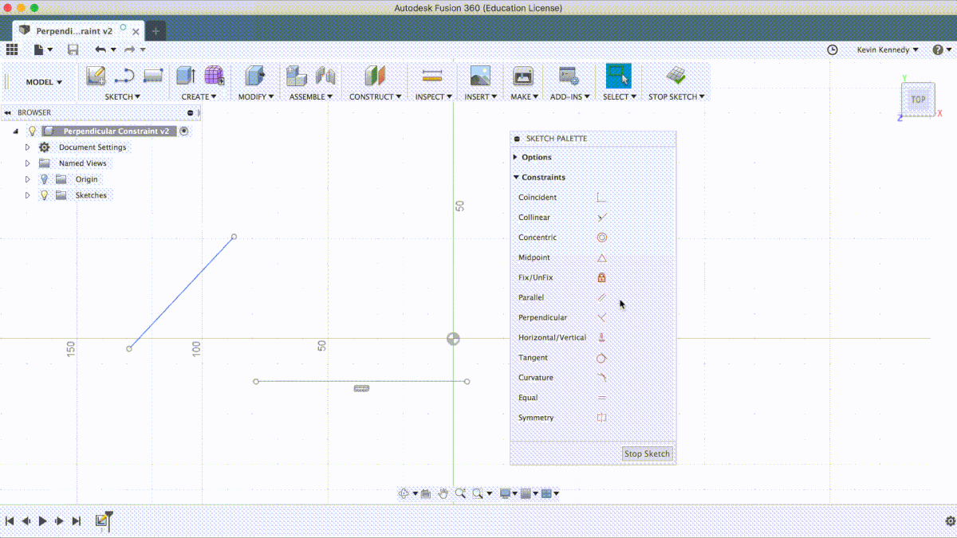Click the Create Sketch tool icon

tap(96, 77)
